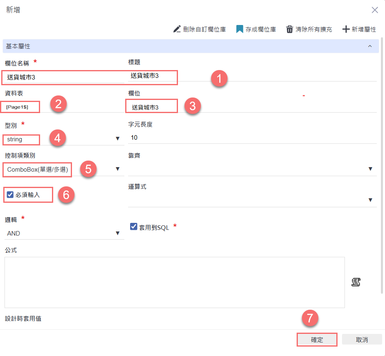Toggle the 必須輸入 checkbox

pyautogui.click(x=10, y=195)
